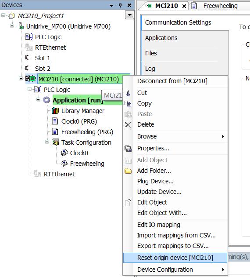Click the Freewheeling tab document icon

click(x=194, y=6)
